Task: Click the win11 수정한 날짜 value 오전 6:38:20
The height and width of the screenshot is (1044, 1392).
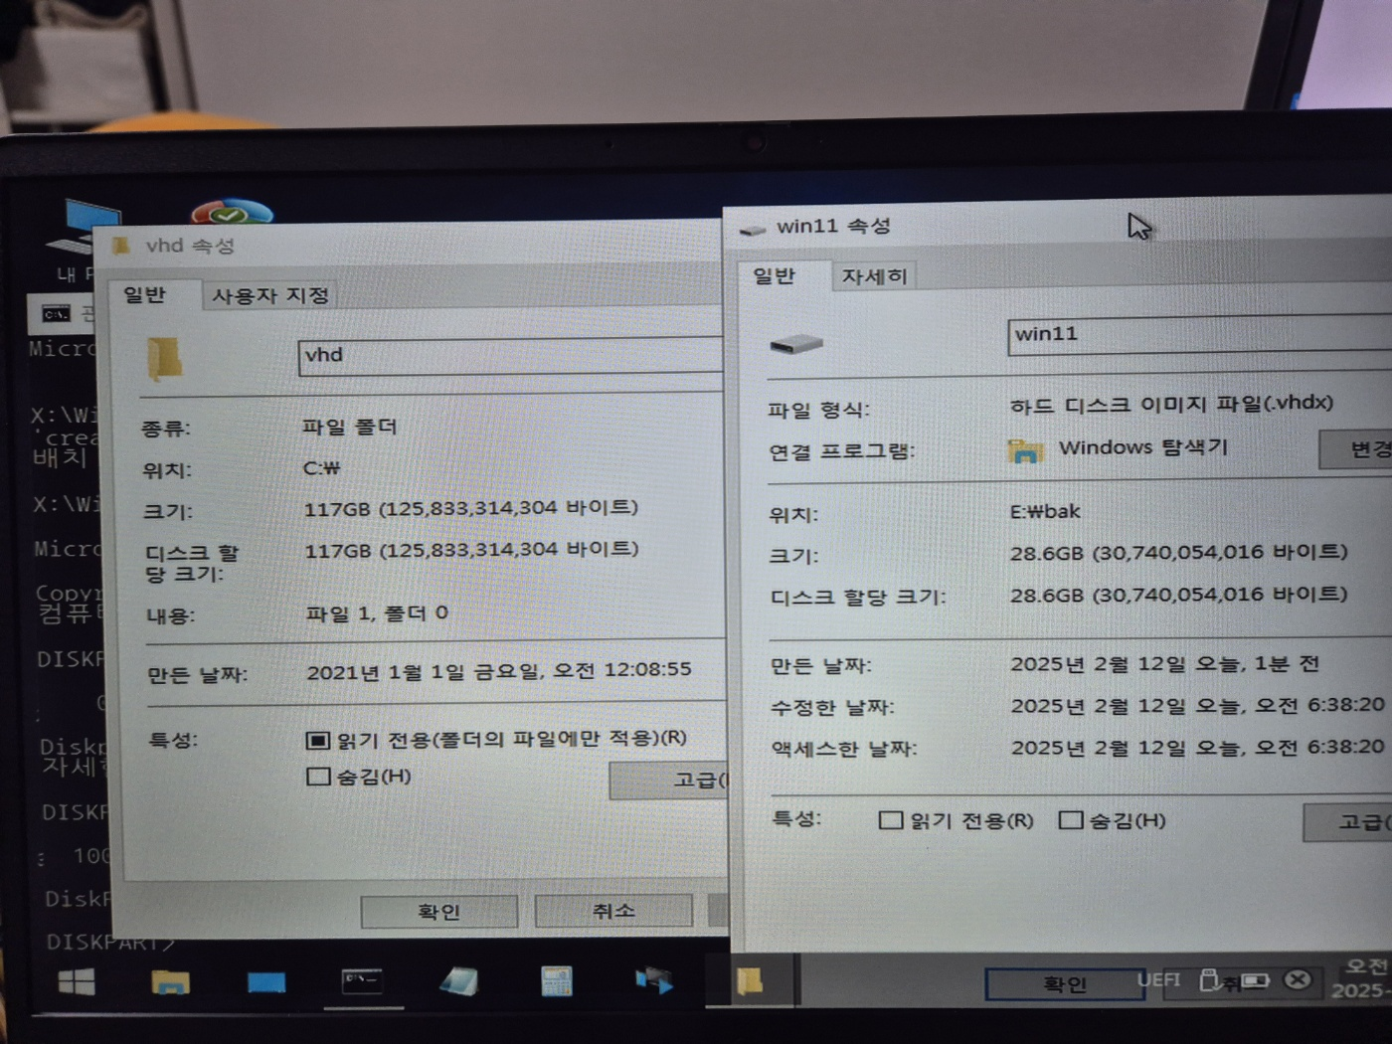Action: (x=1197, y=706)
